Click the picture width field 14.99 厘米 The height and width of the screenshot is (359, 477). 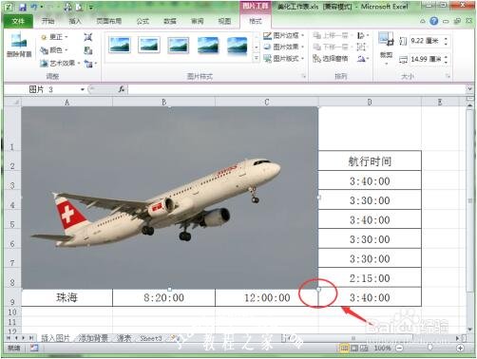426,59
